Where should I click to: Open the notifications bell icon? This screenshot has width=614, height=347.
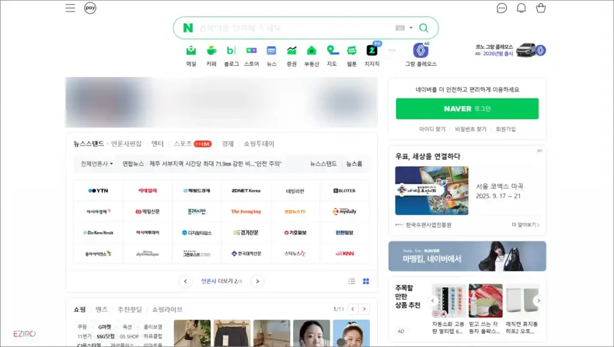(x=521, y=8)
